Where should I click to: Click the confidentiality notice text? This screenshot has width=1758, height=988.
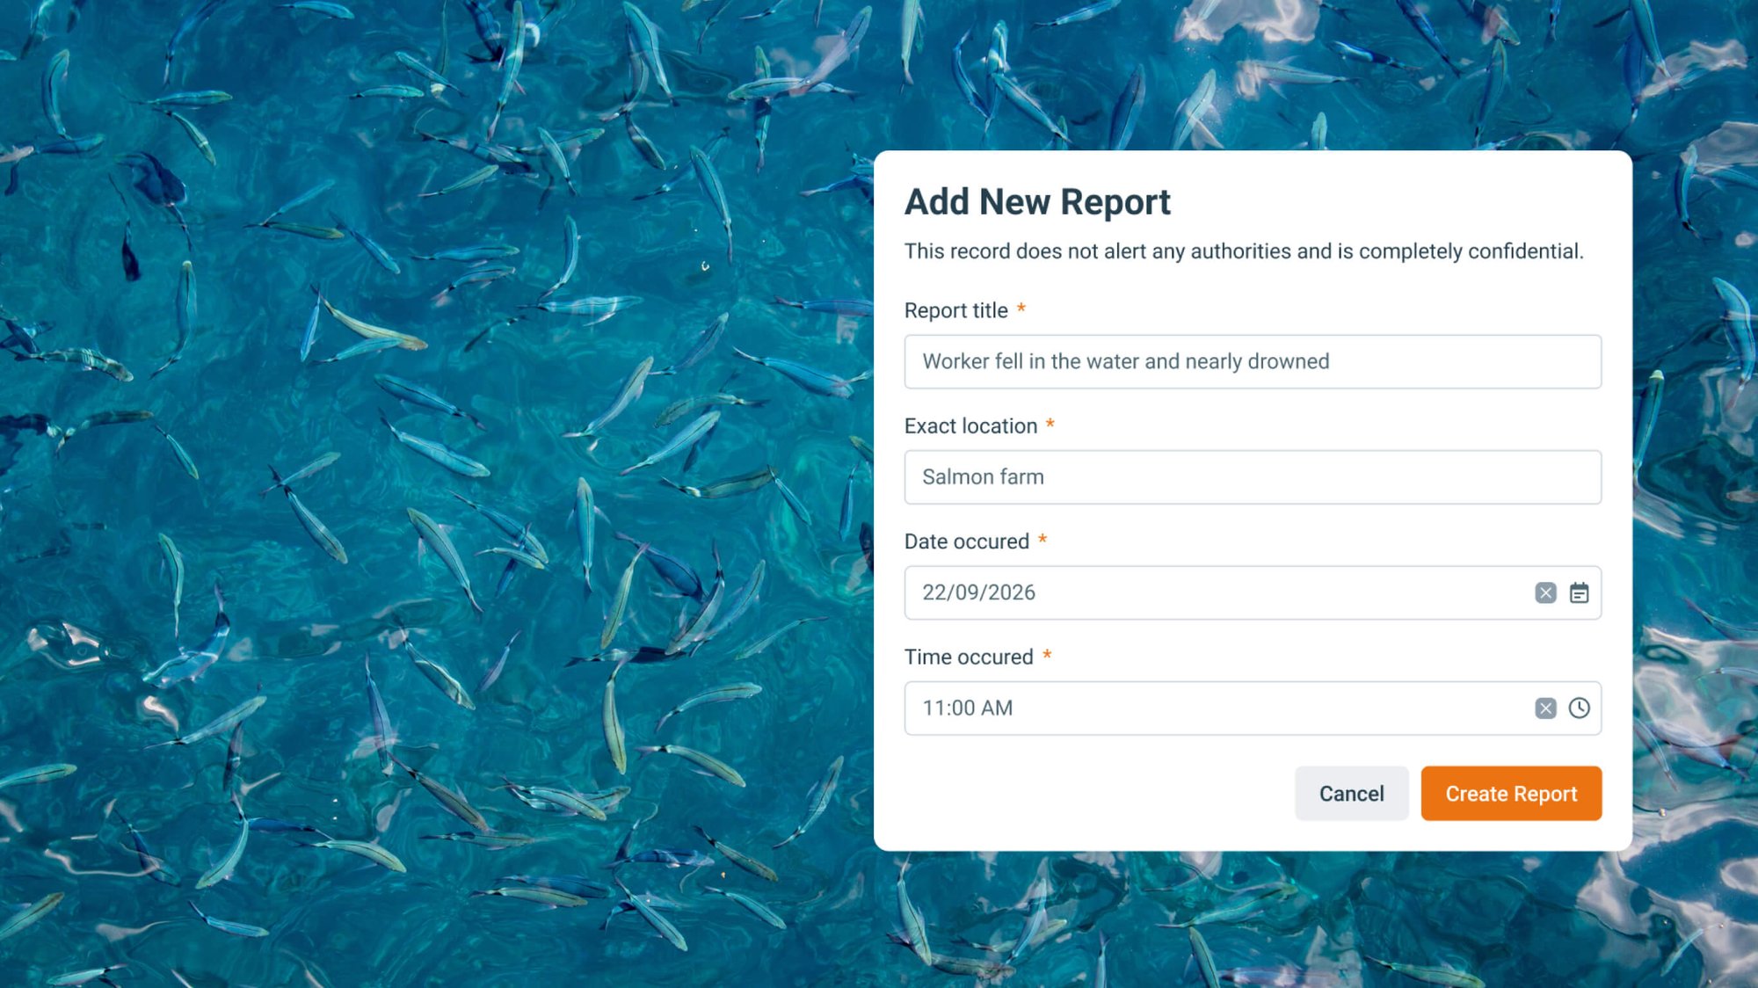pyautogui.click(x=1244, y=251)
